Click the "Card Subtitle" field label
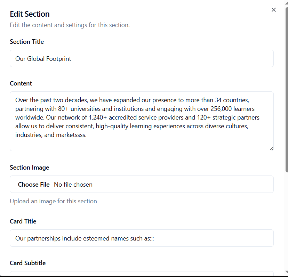 (27, 263)
